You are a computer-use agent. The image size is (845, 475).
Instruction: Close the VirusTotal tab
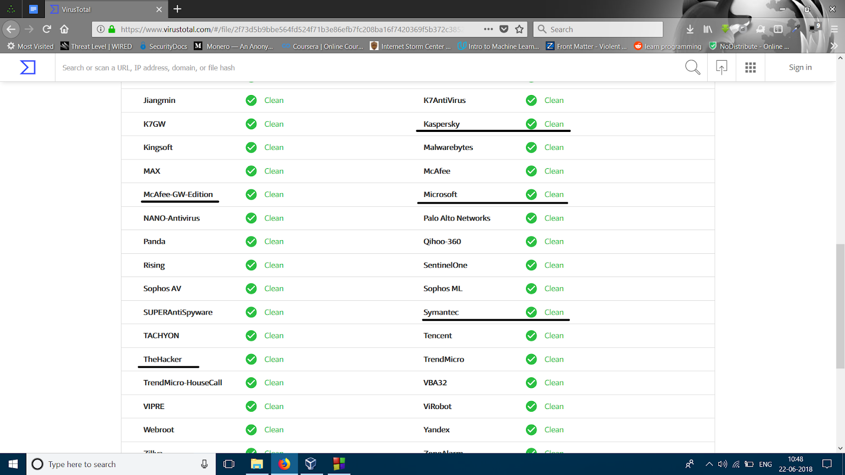pos(159,9)
